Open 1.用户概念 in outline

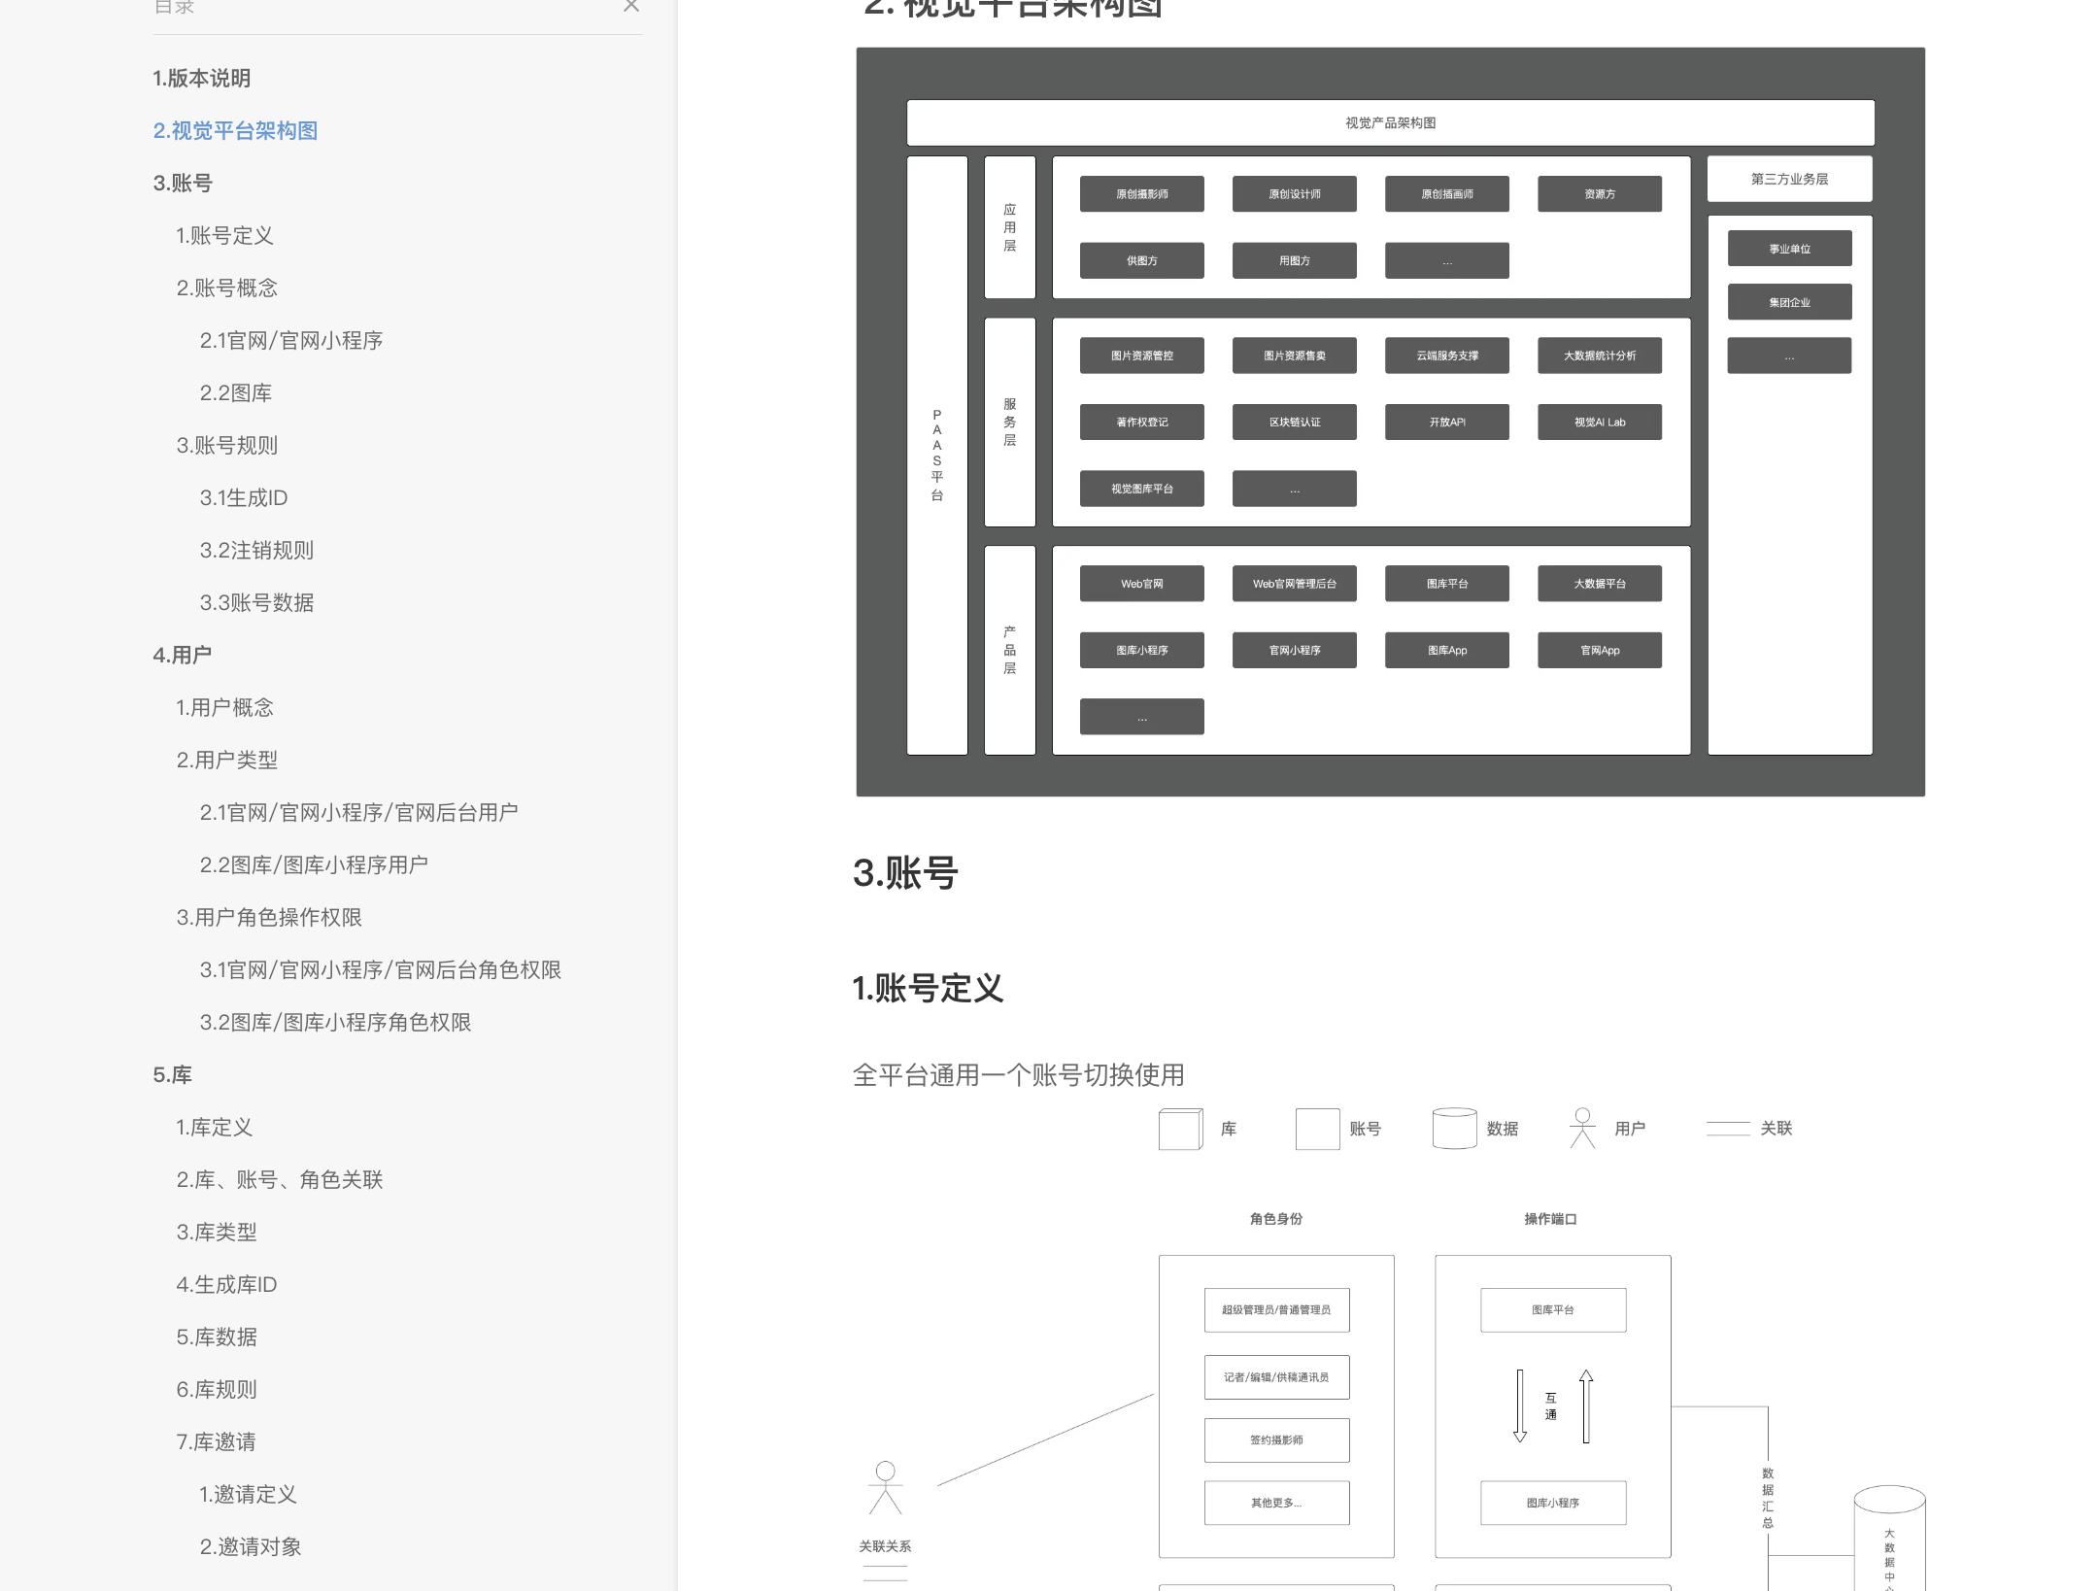tap(225, 707)
